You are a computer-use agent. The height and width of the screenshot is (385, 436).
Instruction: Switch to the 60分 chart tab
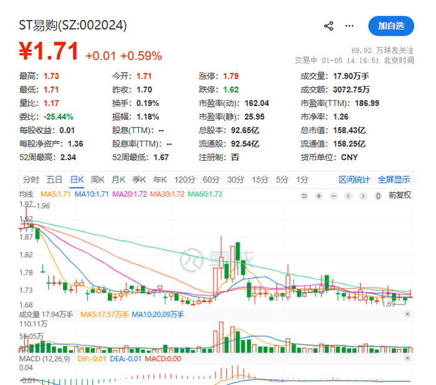pyautogui.click(x=211, y=179)
